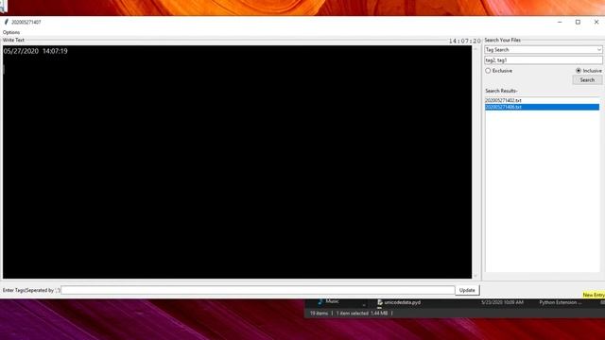Screen dimensions: 605x340
Task: Click inside the black Write Text area
Action: [x=237, y=161]
